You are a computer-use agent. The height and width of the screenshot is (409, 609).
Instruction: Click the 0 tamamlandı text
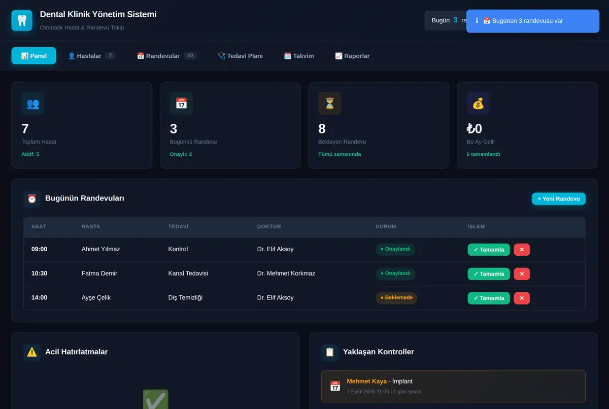click(x=483, y=154)
